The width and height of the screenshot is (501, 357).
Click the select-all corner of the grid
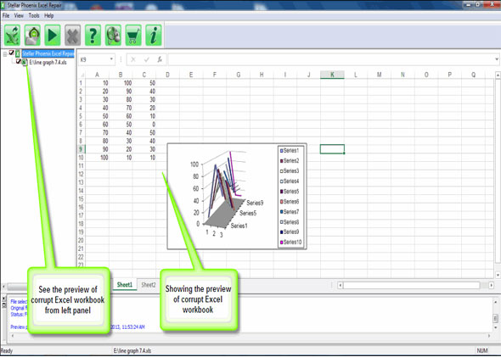[x=82, y=75]
